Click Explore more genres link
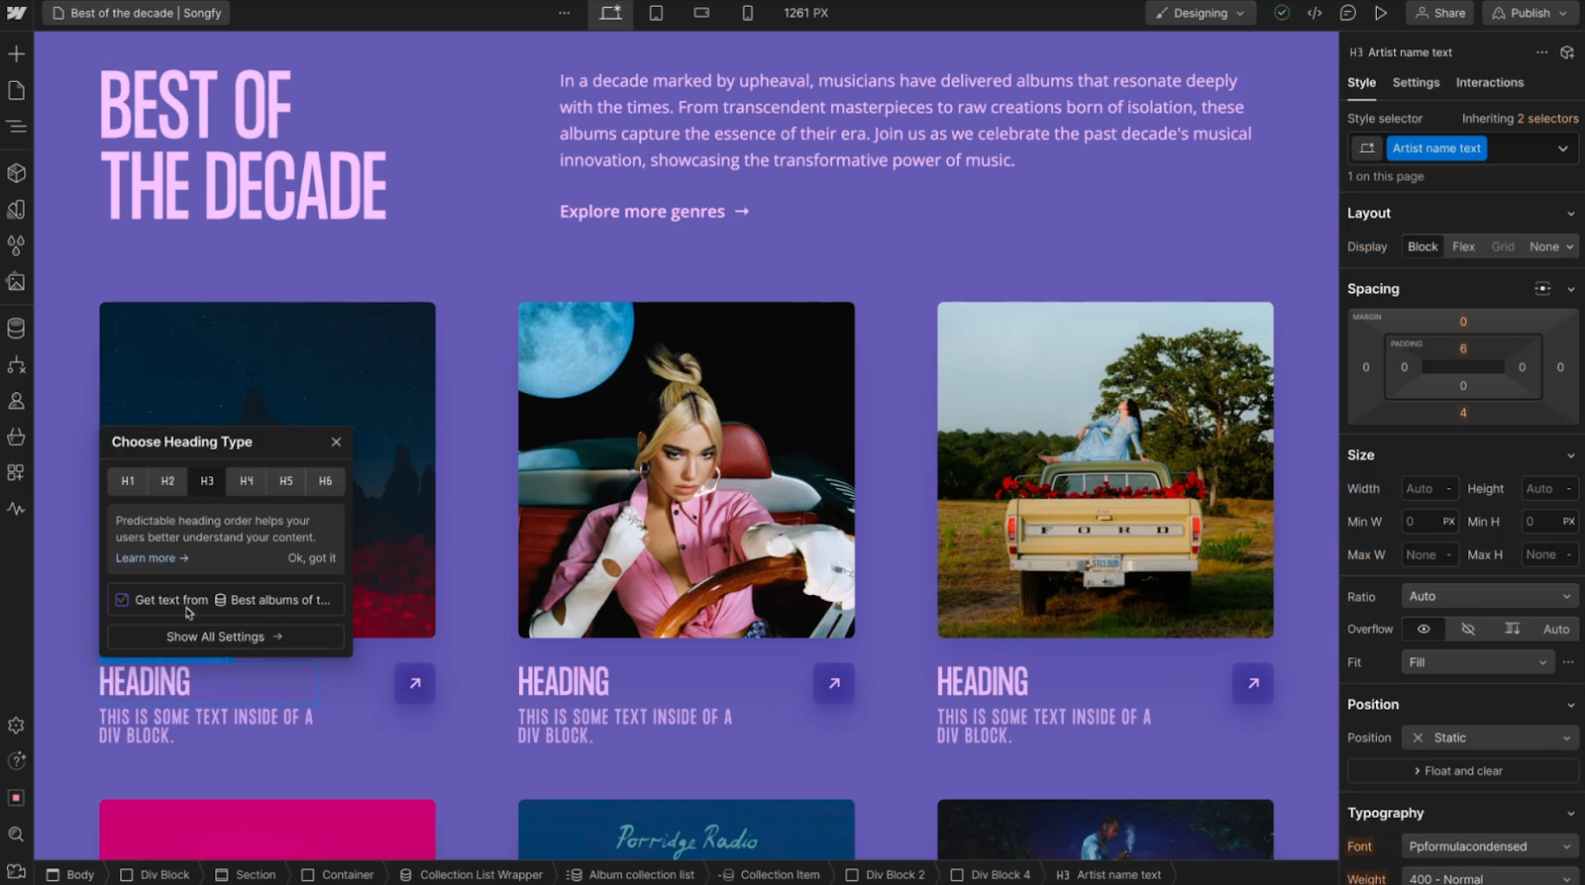Viewport: 1585px width, 885px height. pos(654,212)
